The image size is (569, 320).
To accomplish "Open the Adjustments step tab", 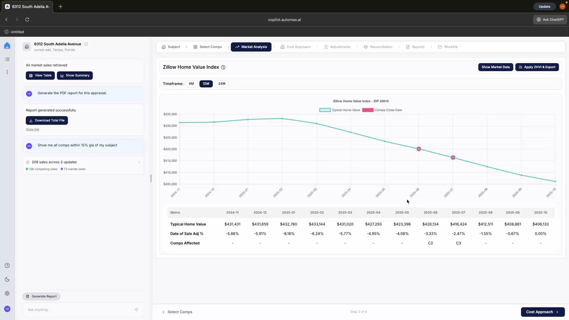I will 337,47.
